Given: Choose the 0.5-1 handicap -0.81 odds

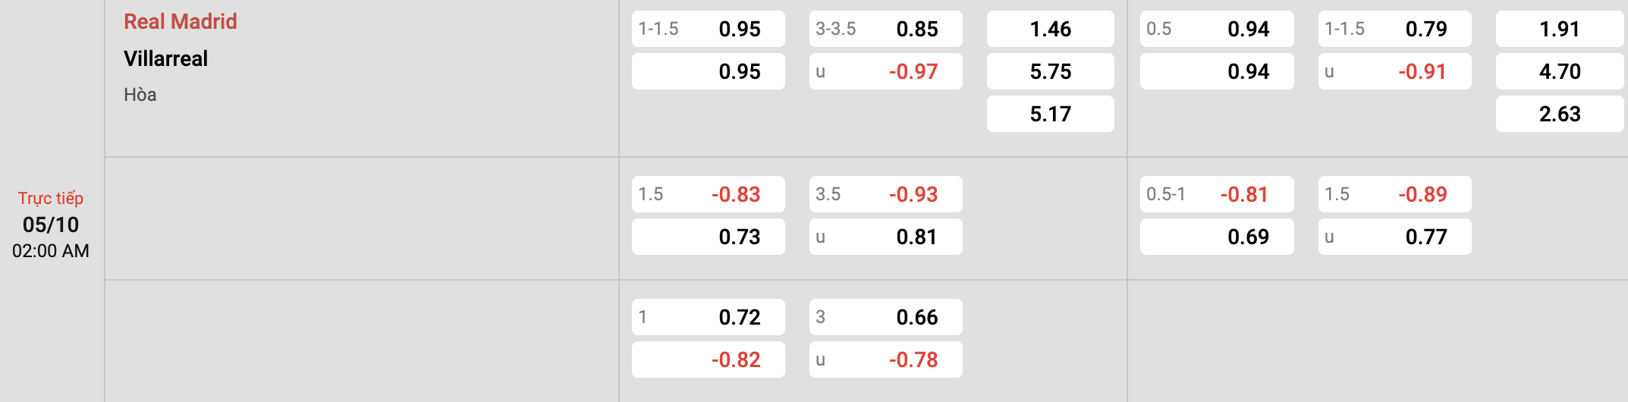Looking at the screenshot, I should 1216,194.
